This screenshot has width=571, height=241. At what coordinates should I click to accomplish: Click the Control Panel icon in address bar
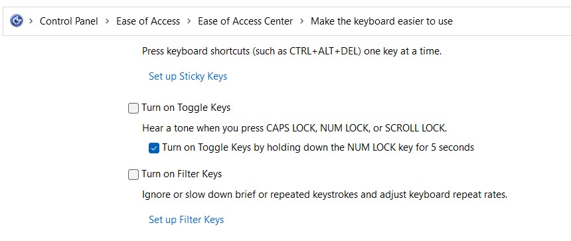pos(17,21)
